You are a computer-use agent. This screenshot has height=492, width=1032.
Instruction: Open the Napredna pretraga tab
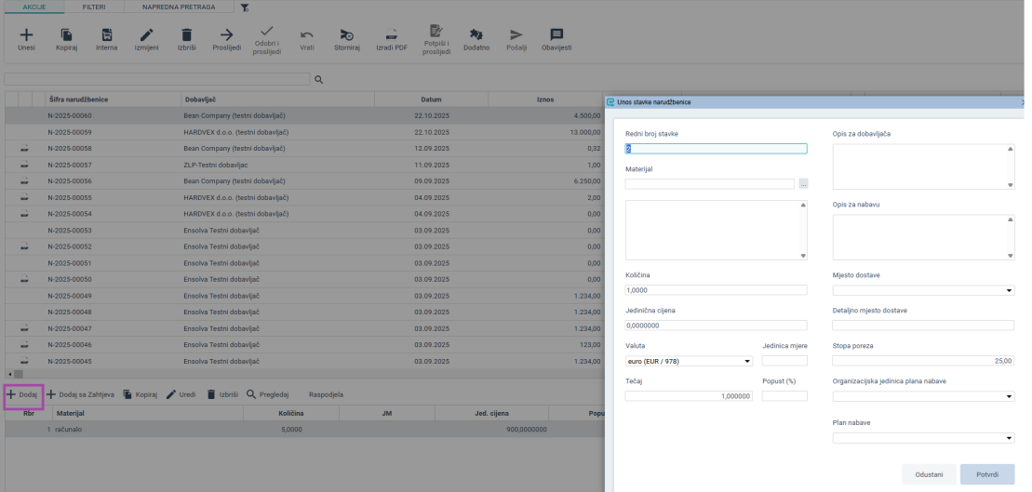pos(178,7)
